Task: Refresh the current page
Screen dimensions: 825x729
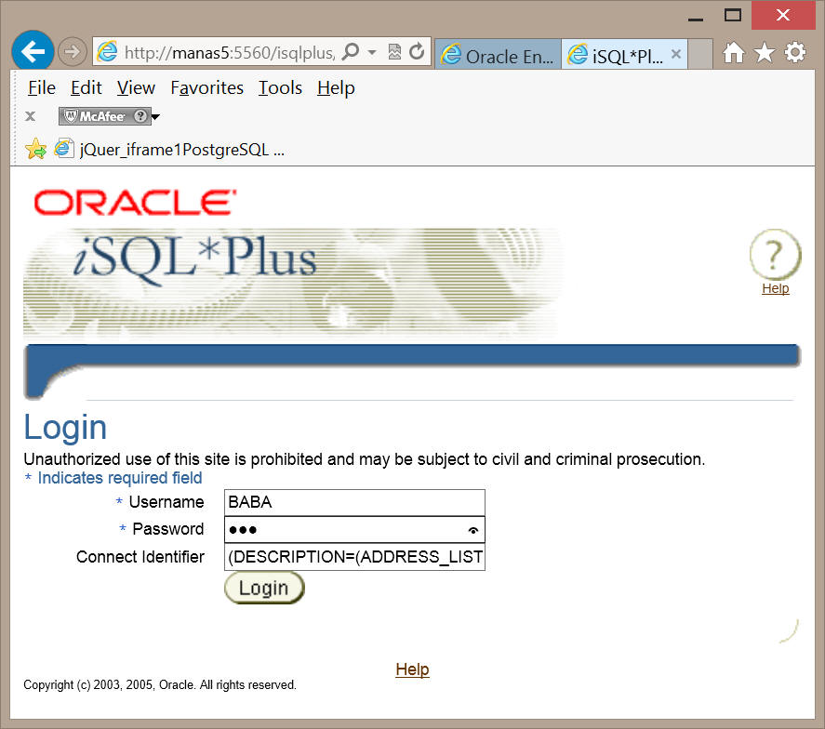Action: click(x=417, y=51)
